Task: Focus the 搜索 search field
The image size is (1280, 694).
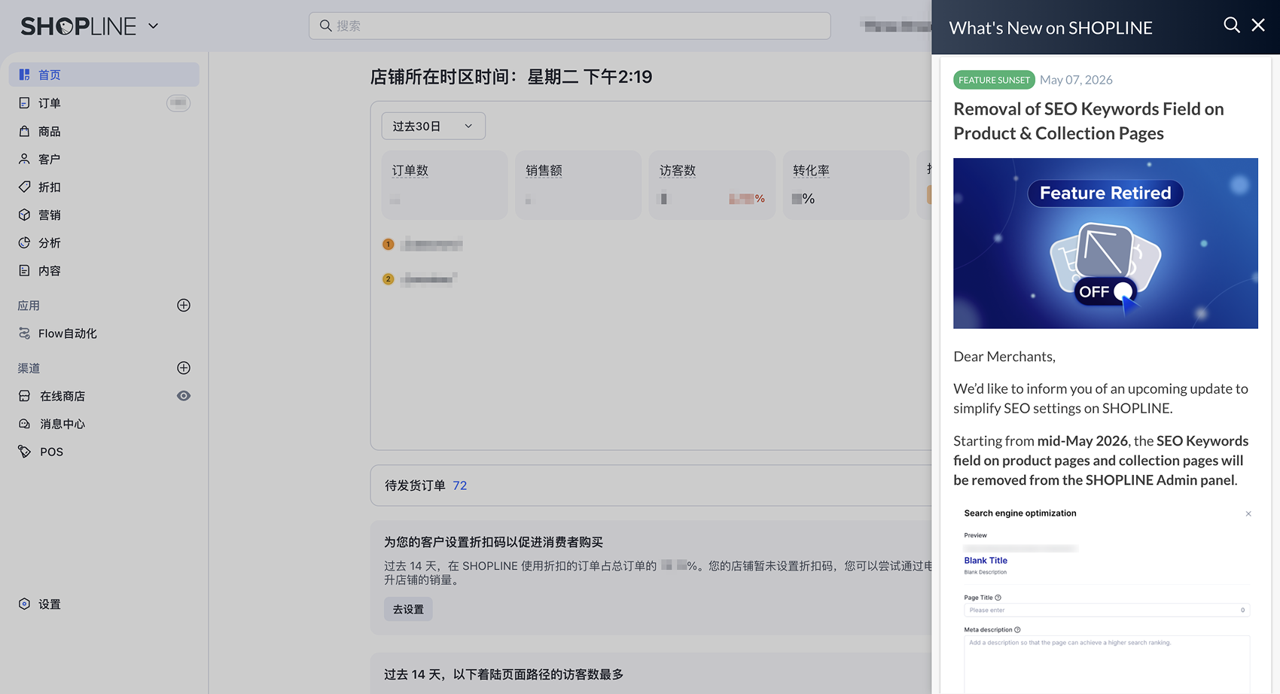Action: [x=569, y=26]
